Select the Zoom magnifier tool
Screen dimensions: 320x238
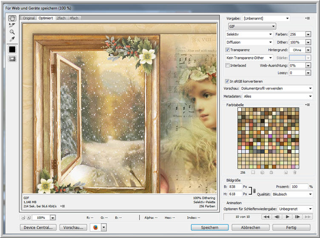12,32
